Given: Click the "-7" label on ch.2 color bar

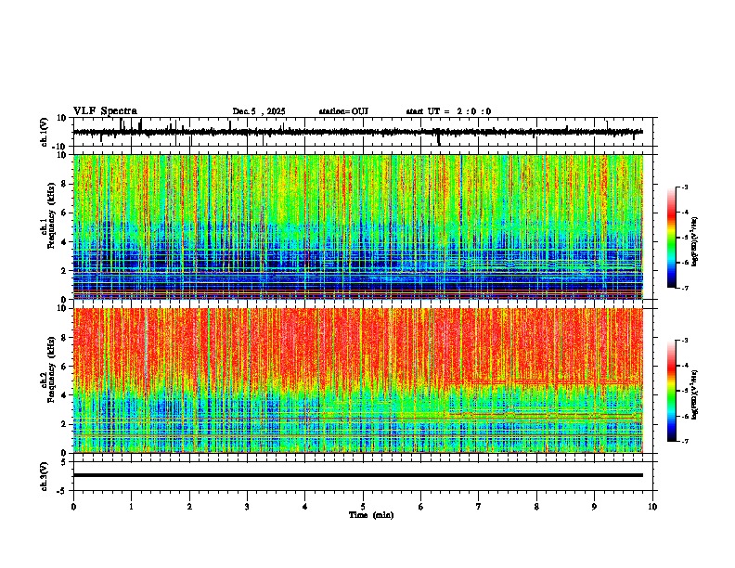Looking at the screenshot, I should pyautogui.click(x=684, y=441).
